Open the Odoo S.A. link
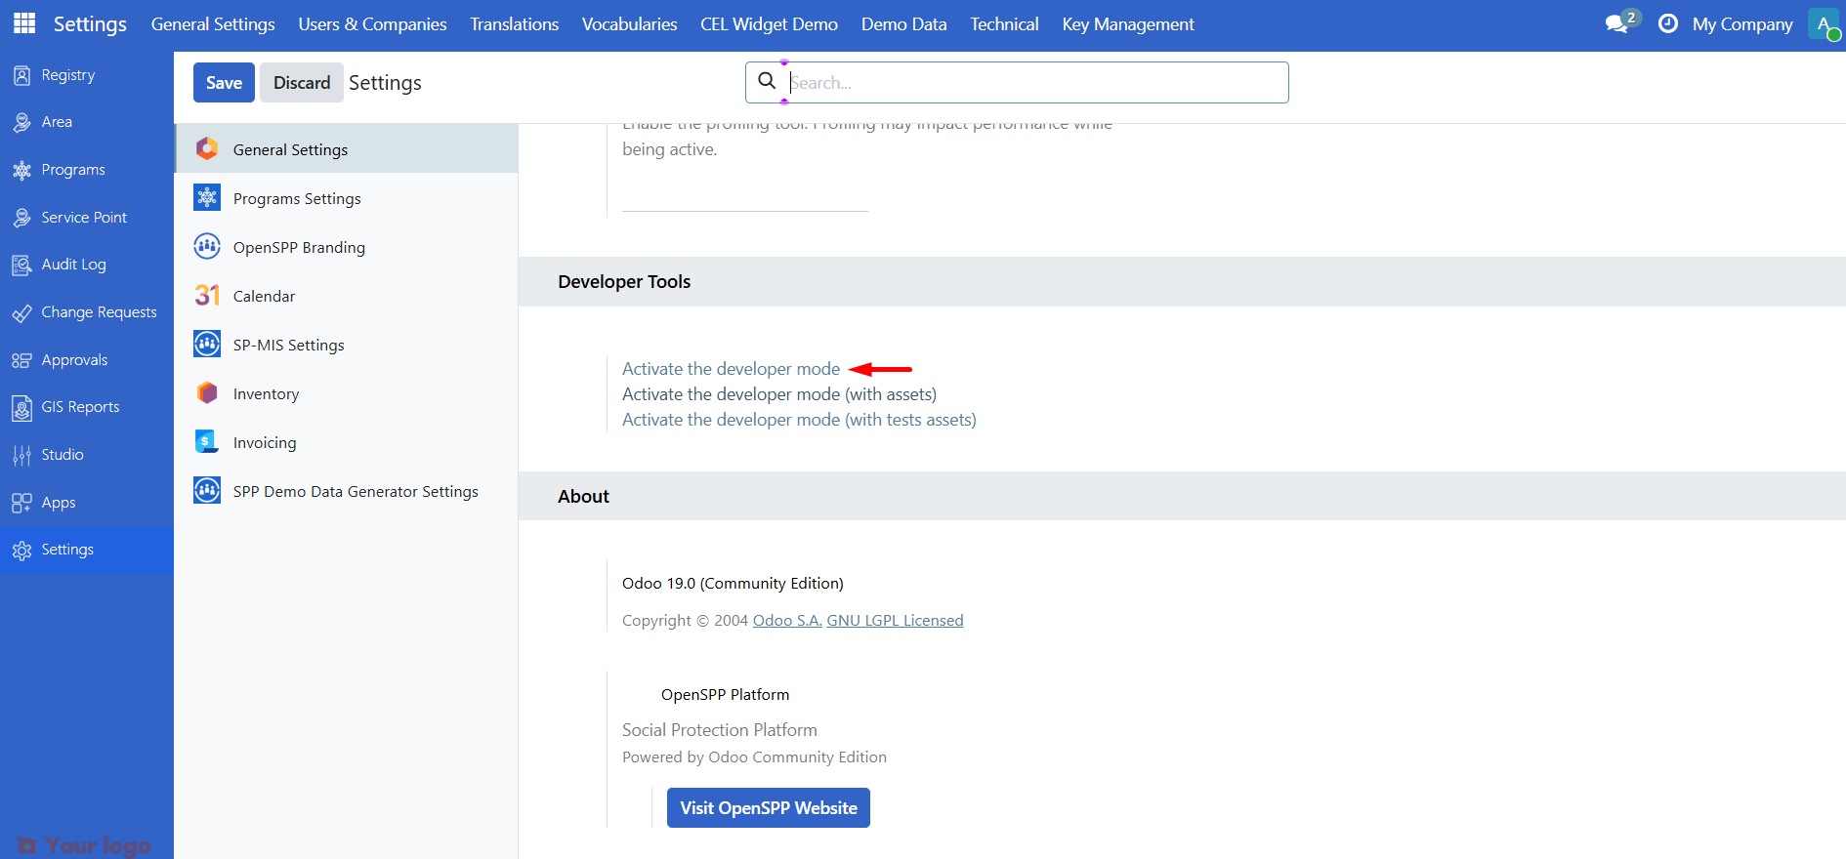The width and height of the screenshot is (1846, 859). tap(787, 621)
